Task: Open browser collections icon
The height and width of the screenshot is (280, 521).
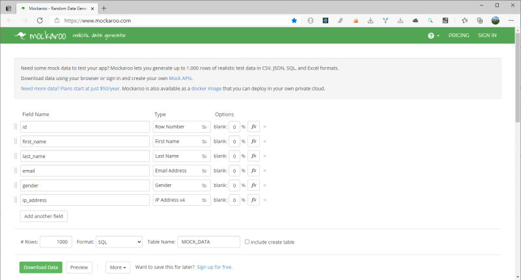Action: click(479, 21)
